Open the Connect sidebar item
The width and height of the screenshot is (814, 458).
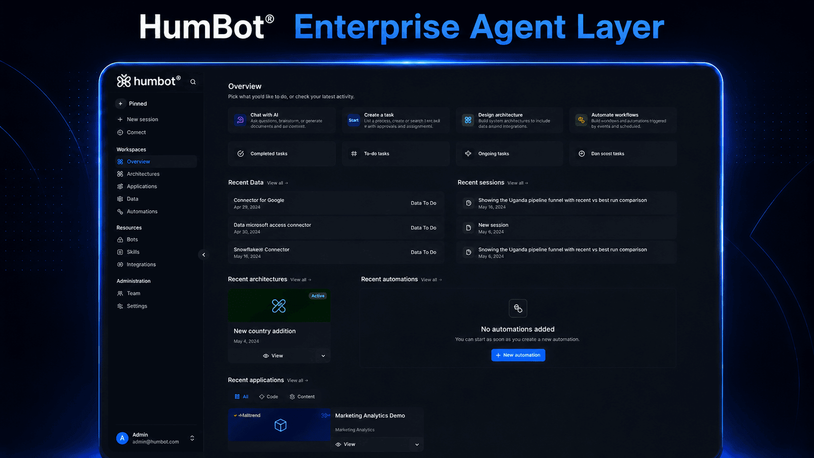131,132
